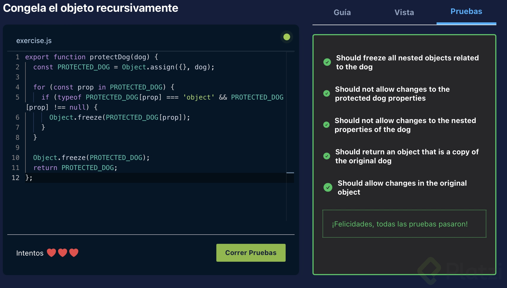The height and width of the screenshot is (288, 507).
Task: Click the third red heart attempt icon
Action: [74, 253]
